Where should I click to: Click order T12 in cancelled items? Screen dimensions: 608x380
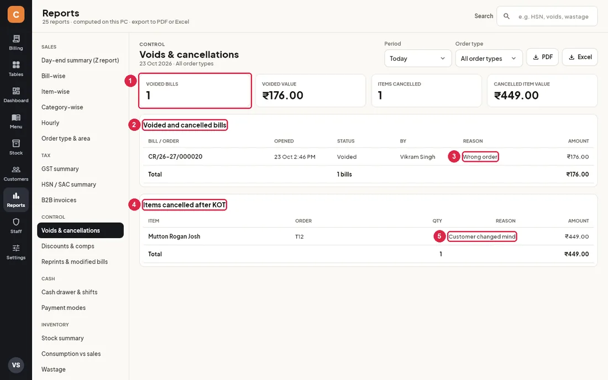coord(300,237)
